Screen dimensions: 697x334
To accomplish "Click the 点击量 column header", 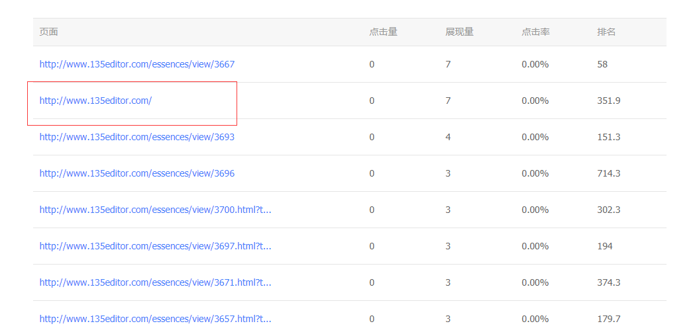I will (383, 32).
